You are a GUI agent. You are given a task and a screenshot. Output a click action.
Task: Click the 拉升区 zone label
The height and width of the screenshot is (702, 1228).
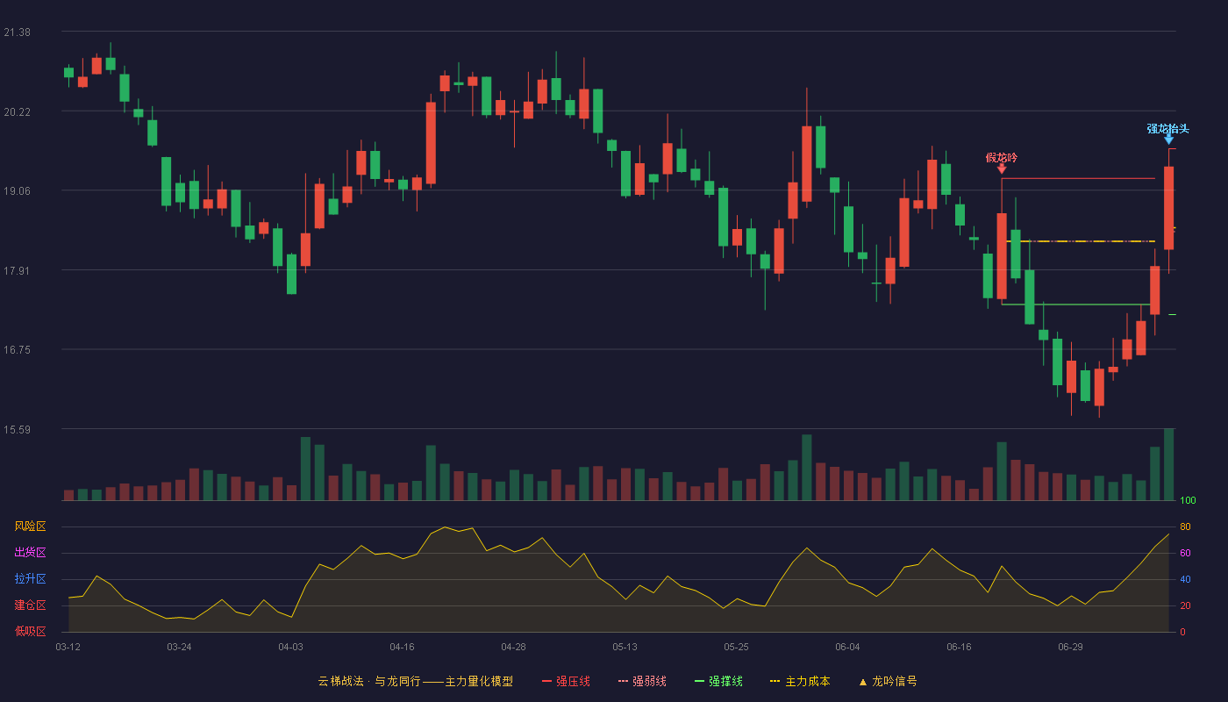pyautogui.click(x=30, y=579)
